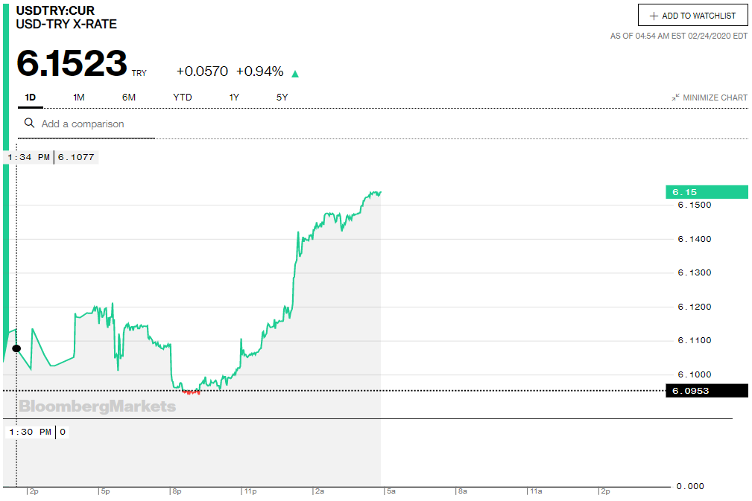Click the green up triangle indicator
The width and height of the screenshot is (752, 501).
click(295, 74)
